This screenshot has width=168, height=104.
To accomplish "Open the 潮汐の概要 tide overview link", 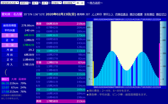I will click(136, 14).
